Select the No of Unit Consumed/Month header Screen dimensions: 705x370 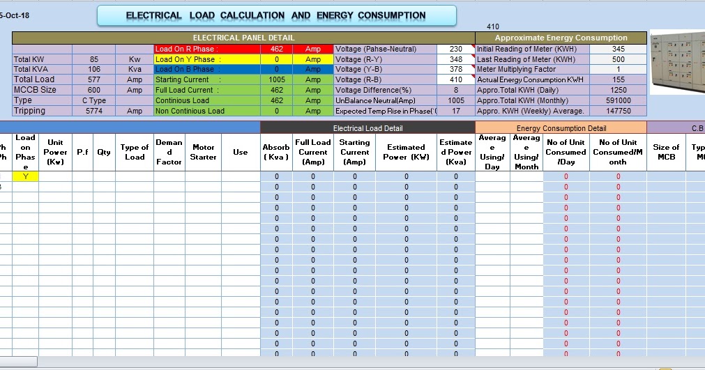pos(619,152)
